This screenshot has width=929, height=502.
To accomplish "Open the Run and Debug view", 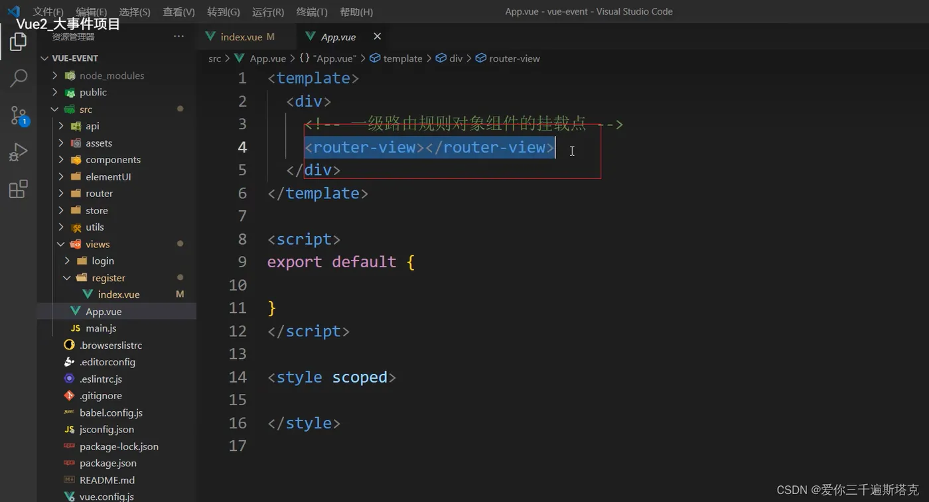I will coord(18,153).
